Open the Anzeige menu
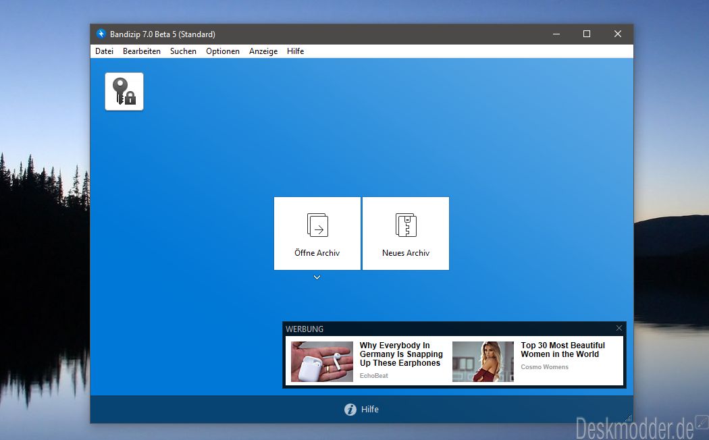Image resolution: width=709 pixels, height=440 pixels. point(263,51)
